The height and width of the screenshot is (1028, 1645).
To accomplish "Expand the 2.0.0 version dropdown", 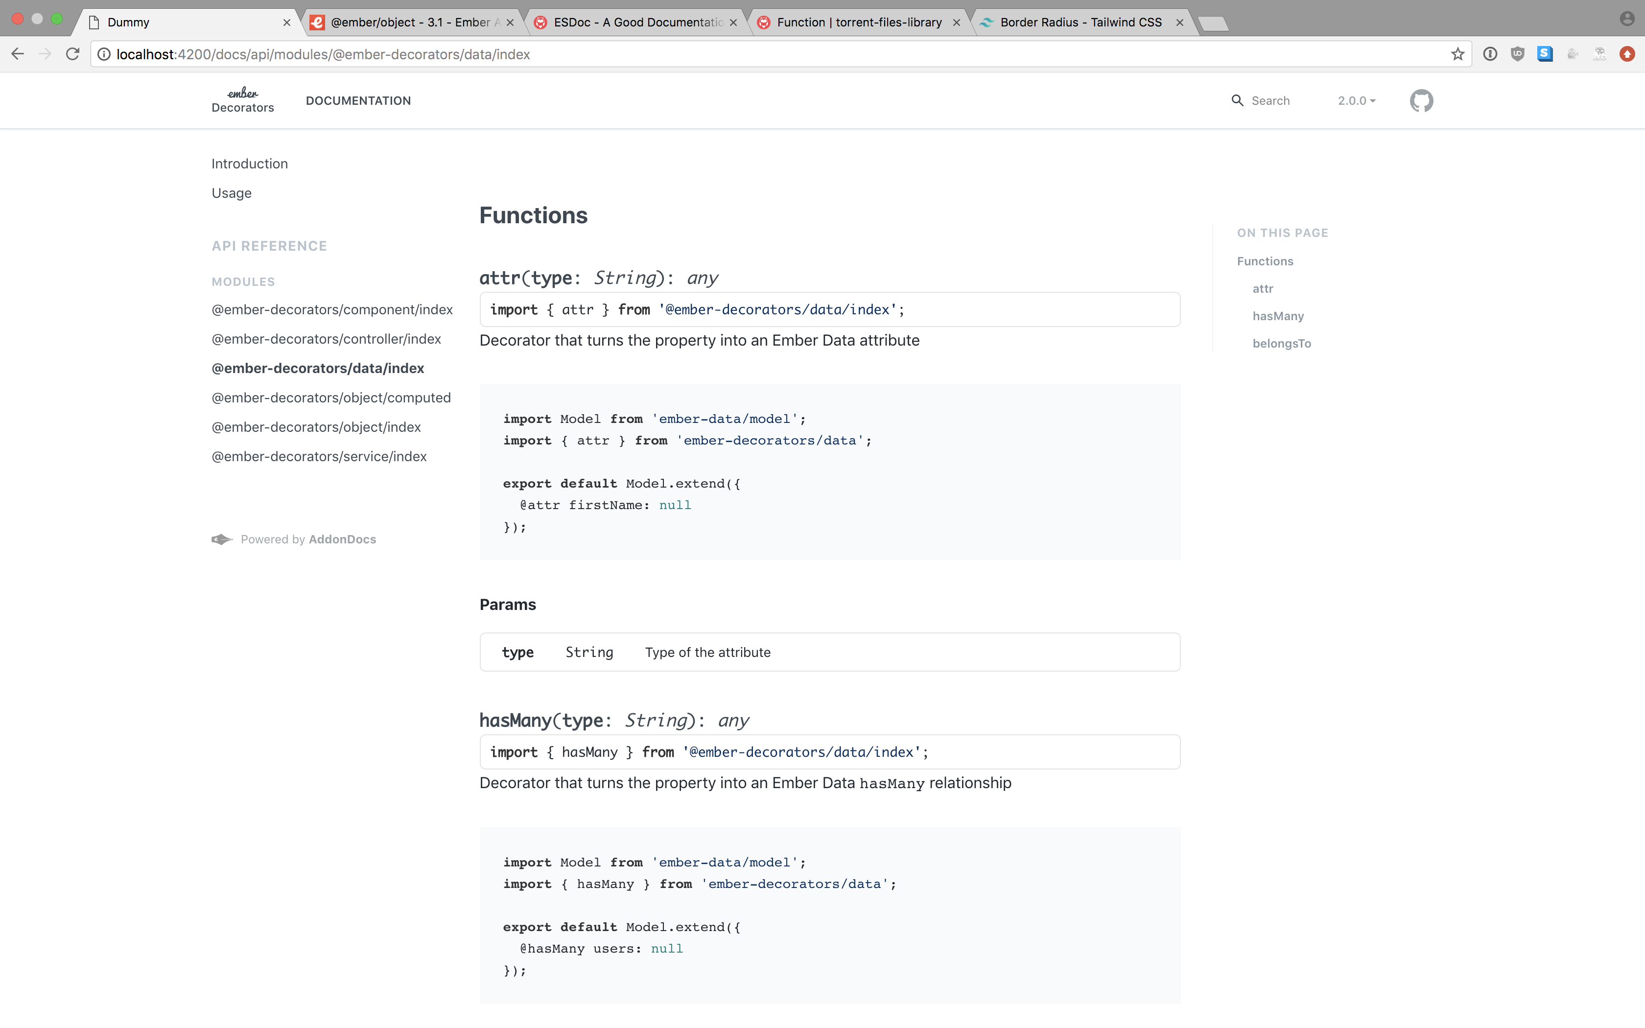I will pos(1356,101).
